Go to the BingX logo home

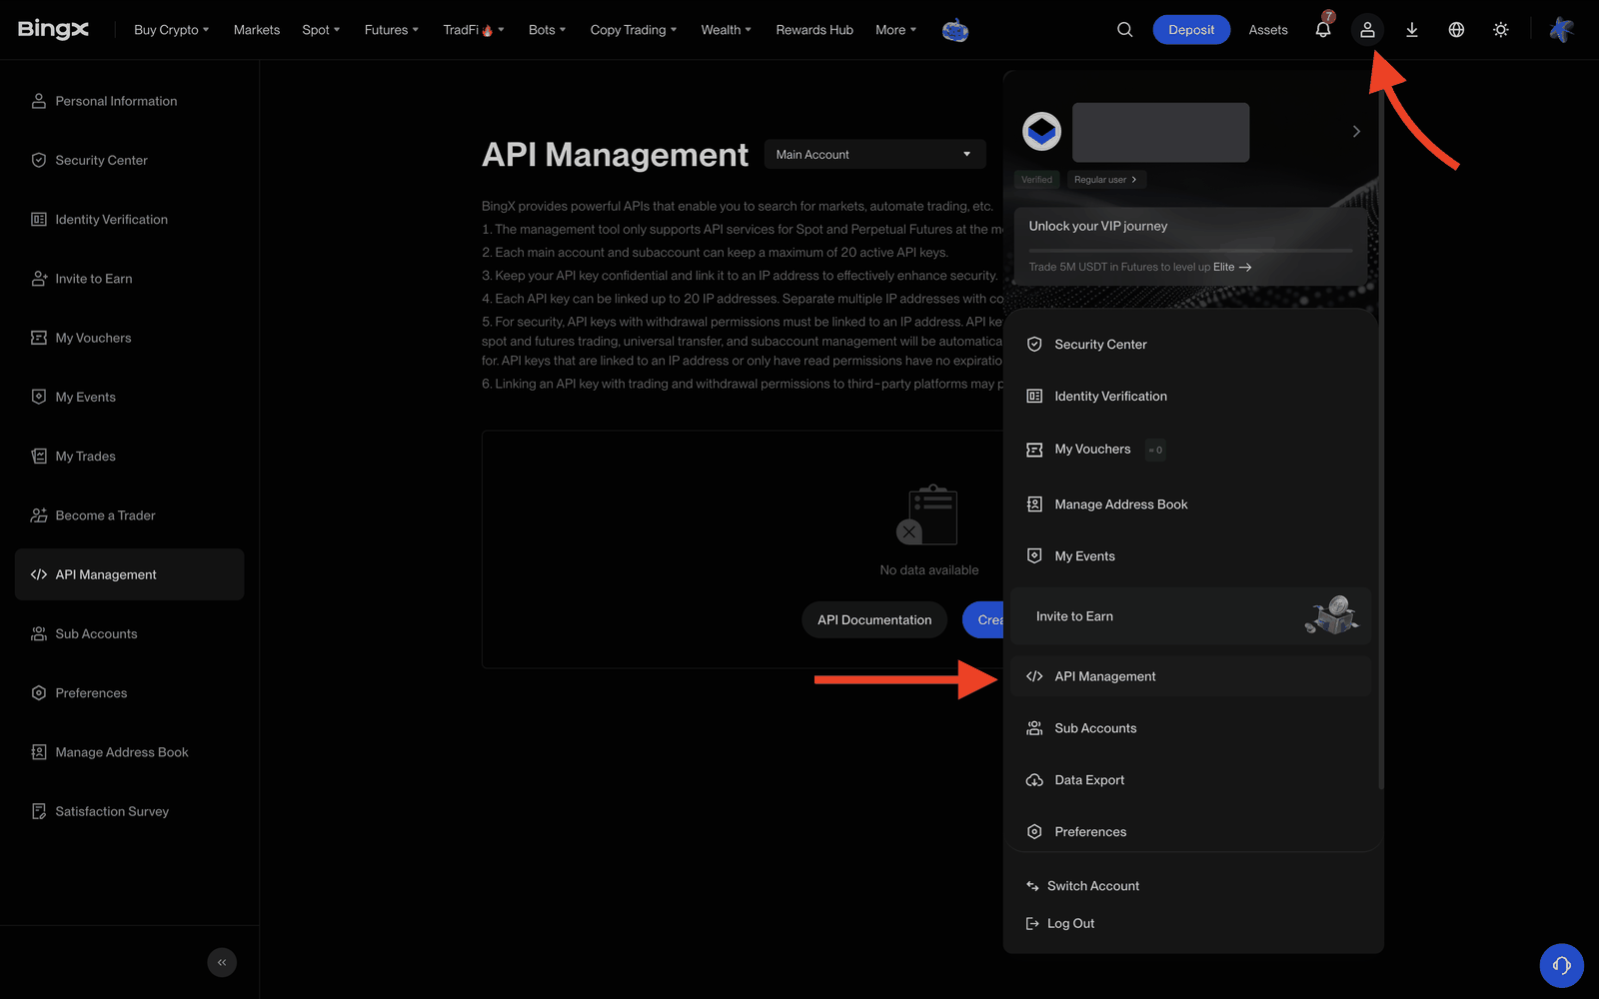click(53, 29)
